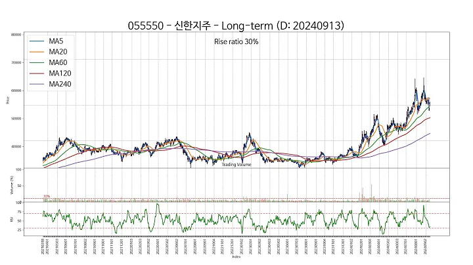Screen dimensions: 473x265
Task: Click the blue MA5 legend line sample
Action: (37, 41)
